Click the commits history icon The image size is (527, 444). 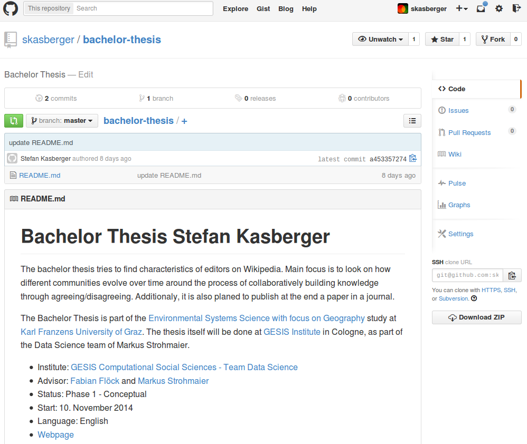tap(39, 98)
